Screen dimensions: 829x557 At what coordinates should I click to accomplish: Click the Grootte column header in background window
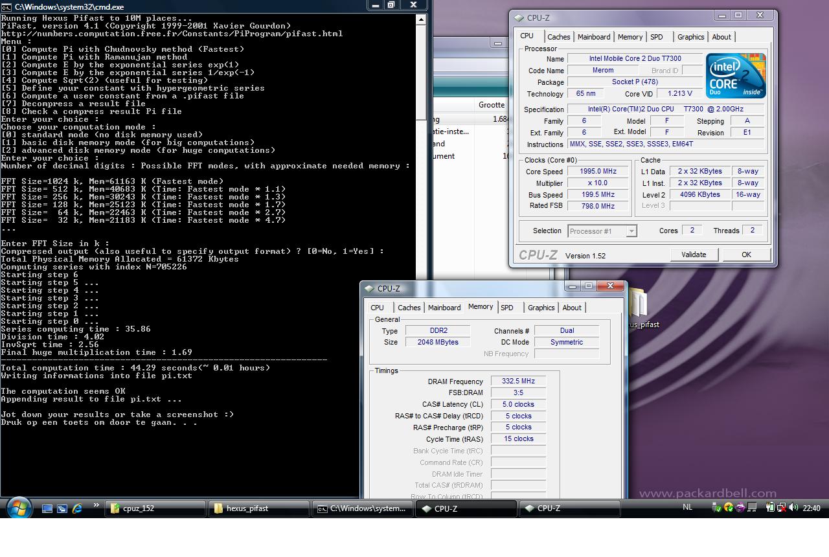(492, 105)
